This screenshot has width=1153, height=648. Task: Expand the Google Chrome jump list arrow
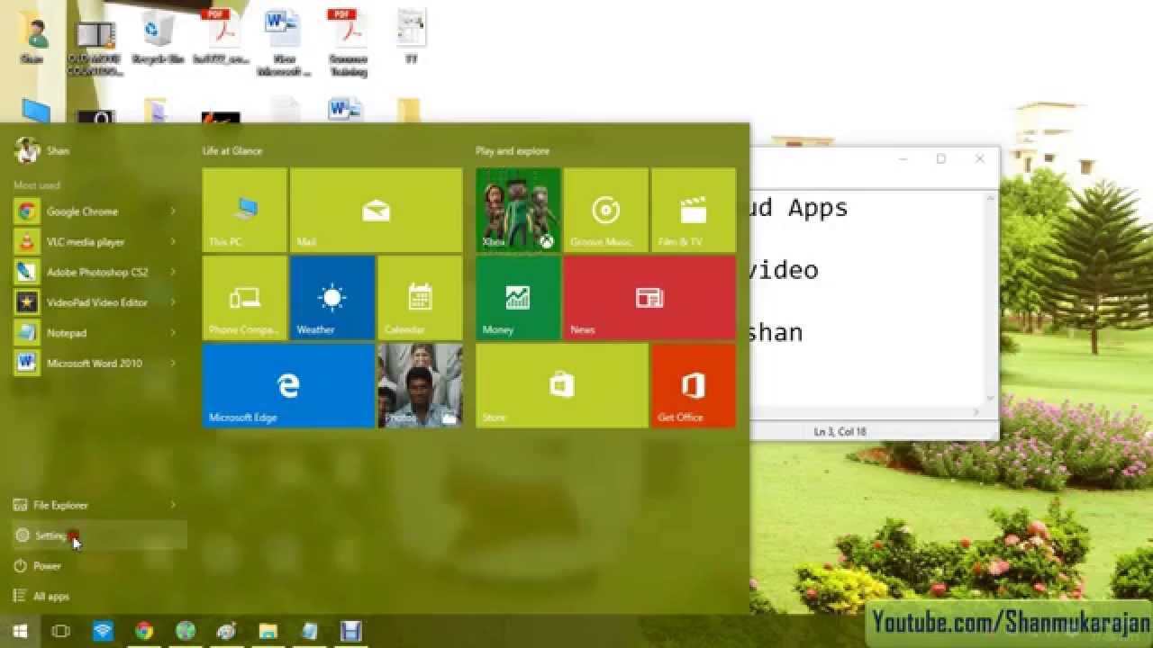(173, 211)
